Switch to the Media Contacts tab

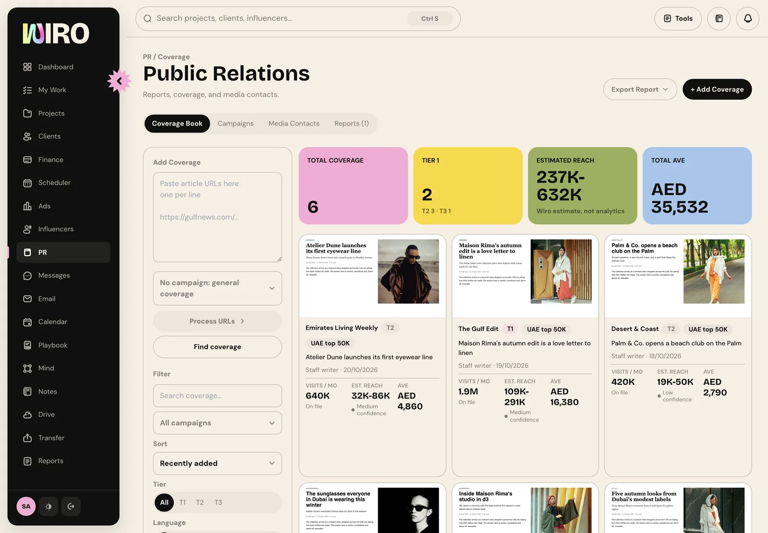click(x=294, y=124)
